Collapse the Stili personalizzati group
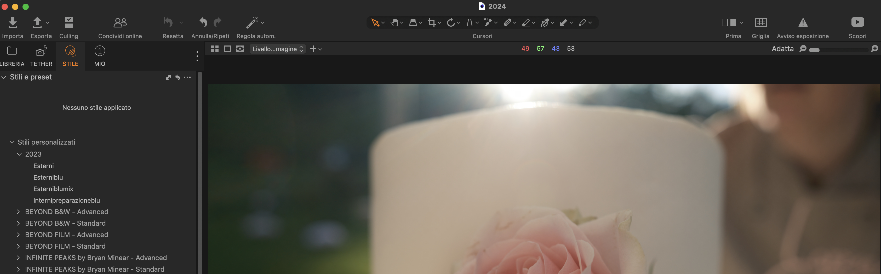This screenshot has height=274, width=881. click(12, 142)
